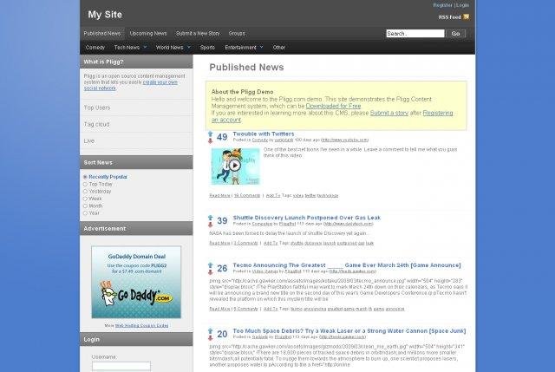Open the Downloaded for Free link
This screenshot has height=372, width=555.
tap(333, 106)
